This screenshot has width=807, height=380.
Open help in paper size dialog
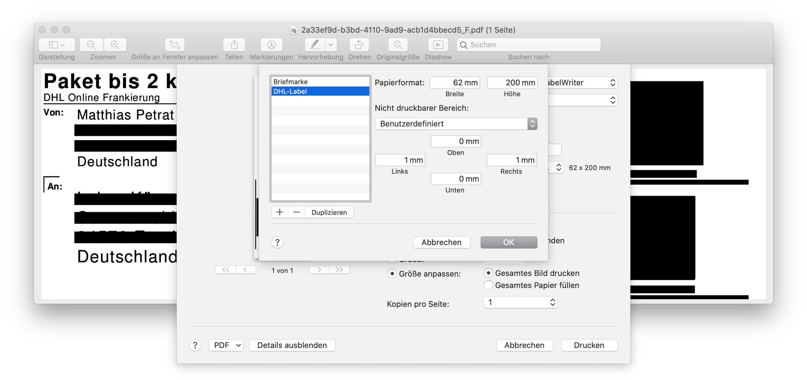277,242
